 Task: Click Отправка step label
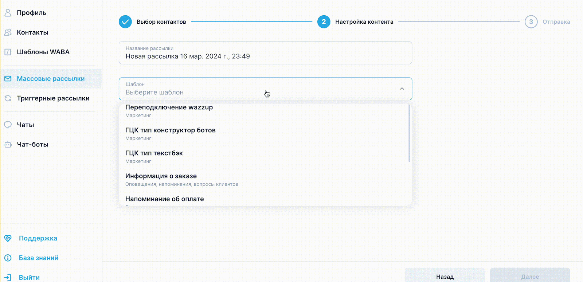pos(556,22)
